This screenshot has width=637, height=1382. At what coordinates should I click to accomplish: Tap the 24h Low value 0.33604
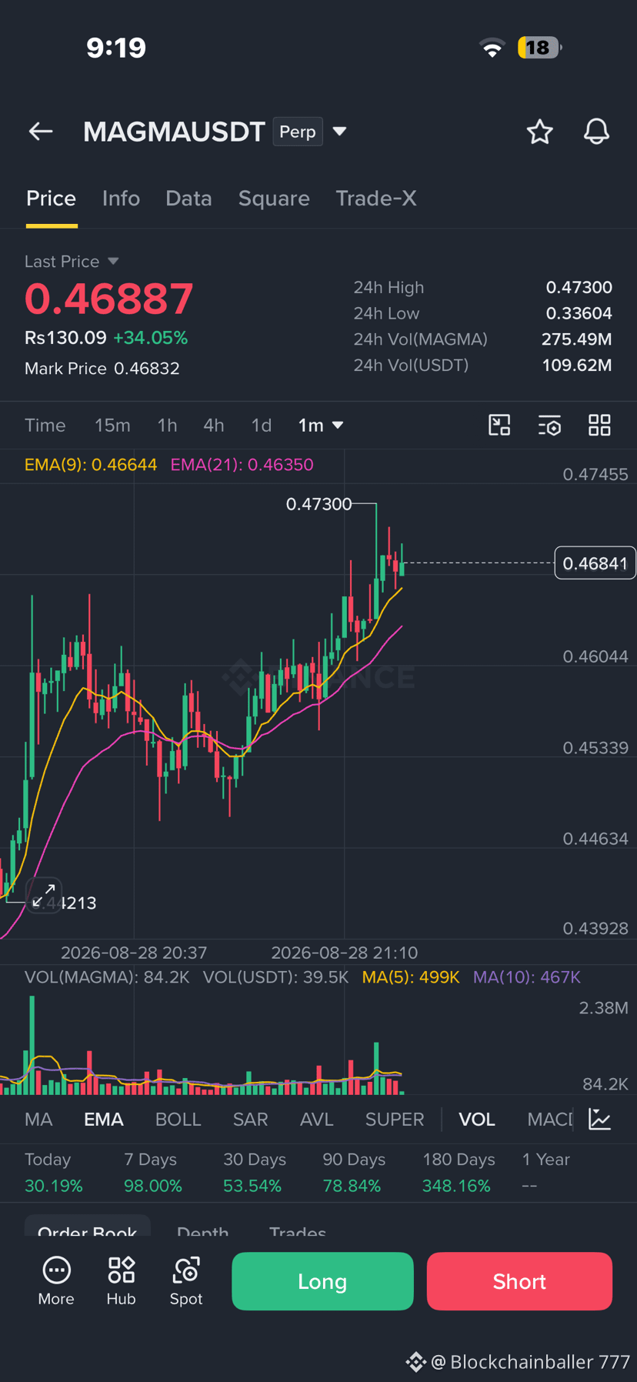[579, 314]
